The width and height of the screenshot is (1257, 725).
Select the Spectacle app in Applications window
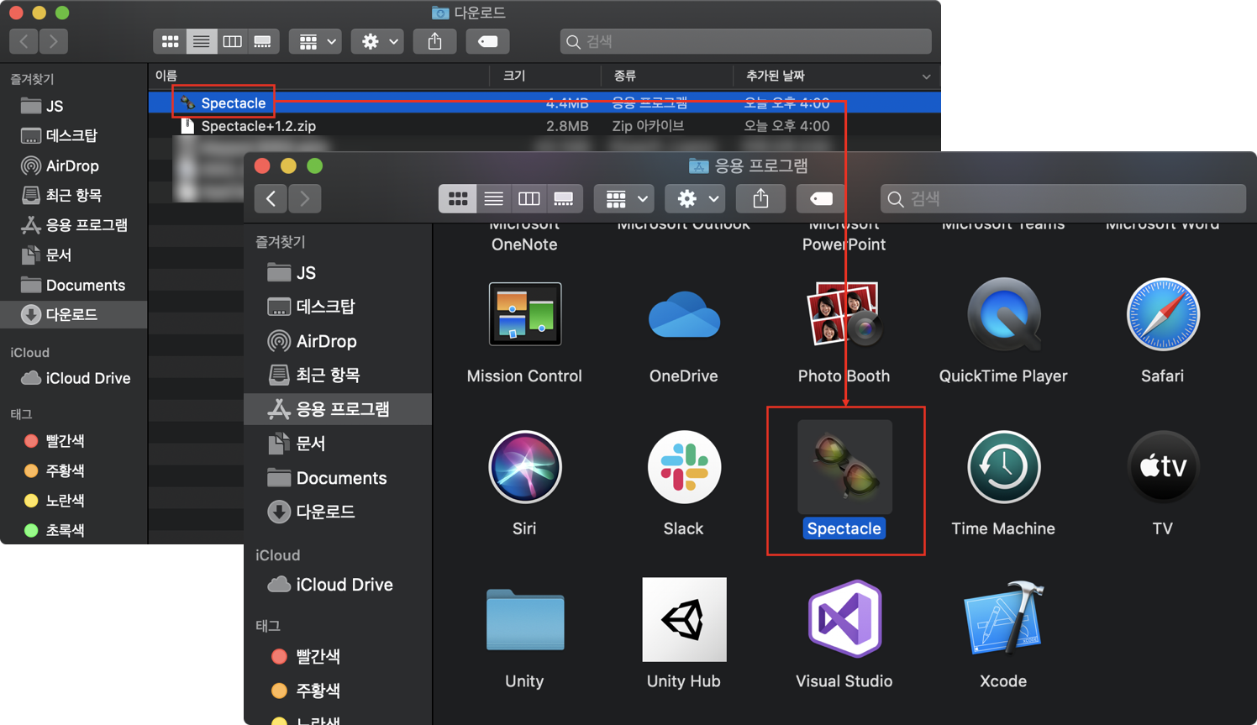[844, 467]
